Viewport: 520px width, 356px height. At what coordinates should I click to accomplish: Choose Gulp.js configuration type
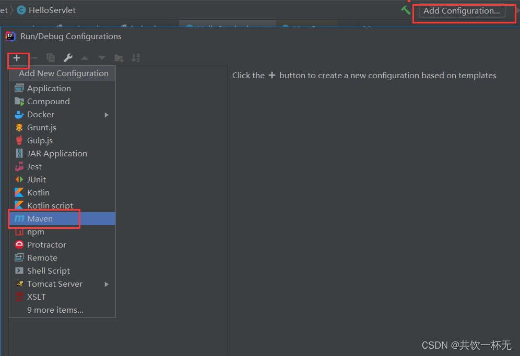pos(62,140)
